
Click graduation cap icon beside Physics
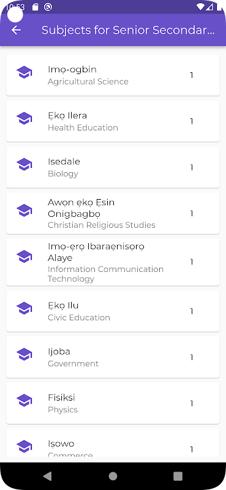coord(24,401)
